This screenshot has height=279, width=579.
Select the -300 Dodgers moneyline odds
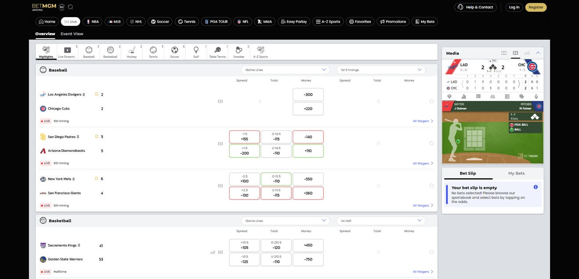click(x=308, y=95)
